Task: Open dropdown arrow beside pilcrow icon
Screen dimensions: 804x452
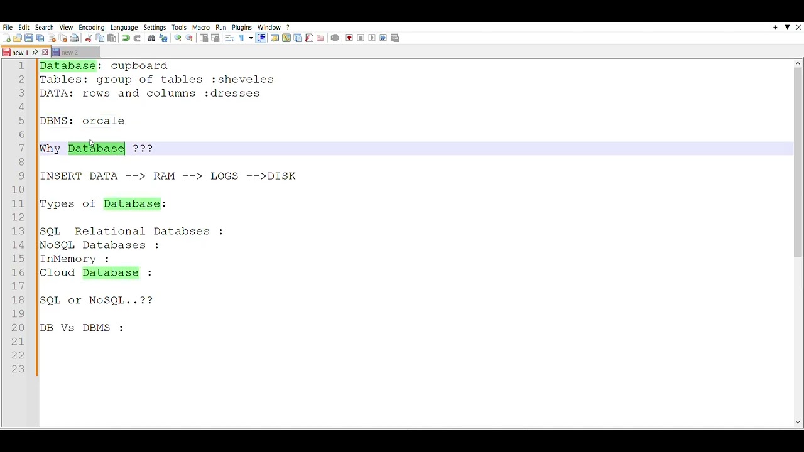Action: 251,38
